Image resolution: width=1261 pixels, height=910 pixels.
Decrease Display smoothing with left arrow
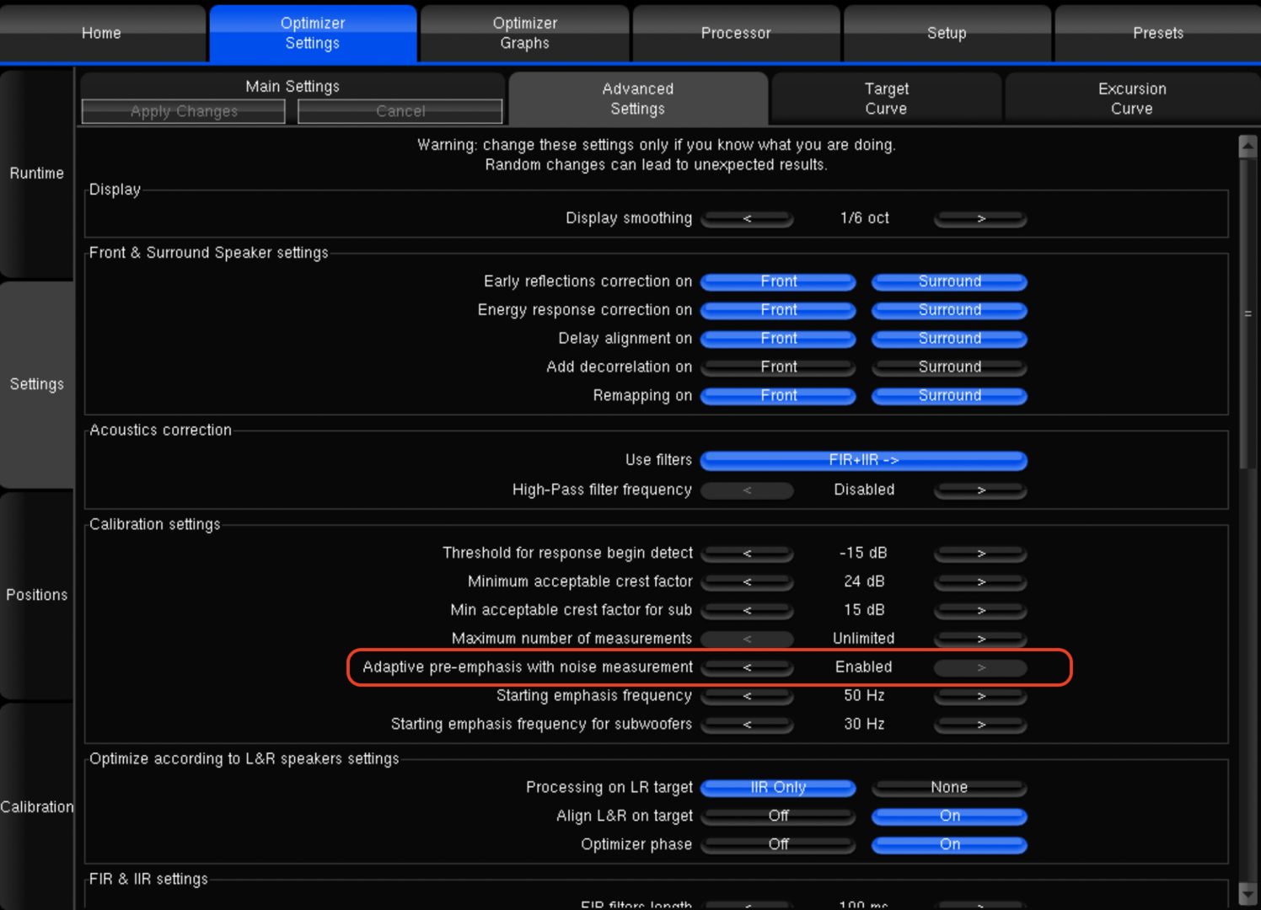747,219
